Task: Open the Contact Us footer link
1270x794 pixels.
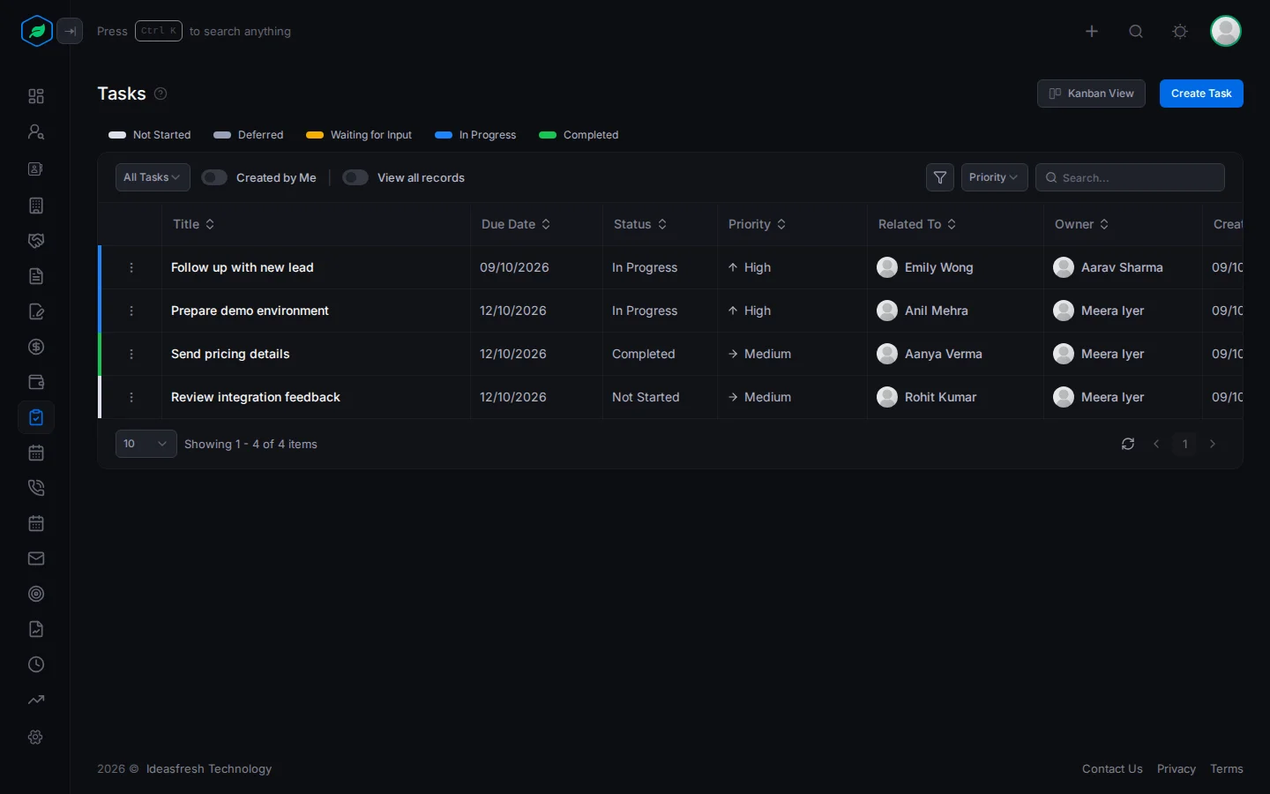Action: (x=1112, y=769)
